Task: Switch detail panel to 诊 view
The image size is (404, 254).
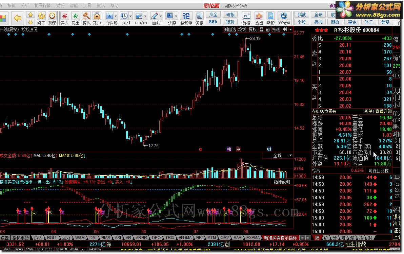Action: (x=326, y=238)
